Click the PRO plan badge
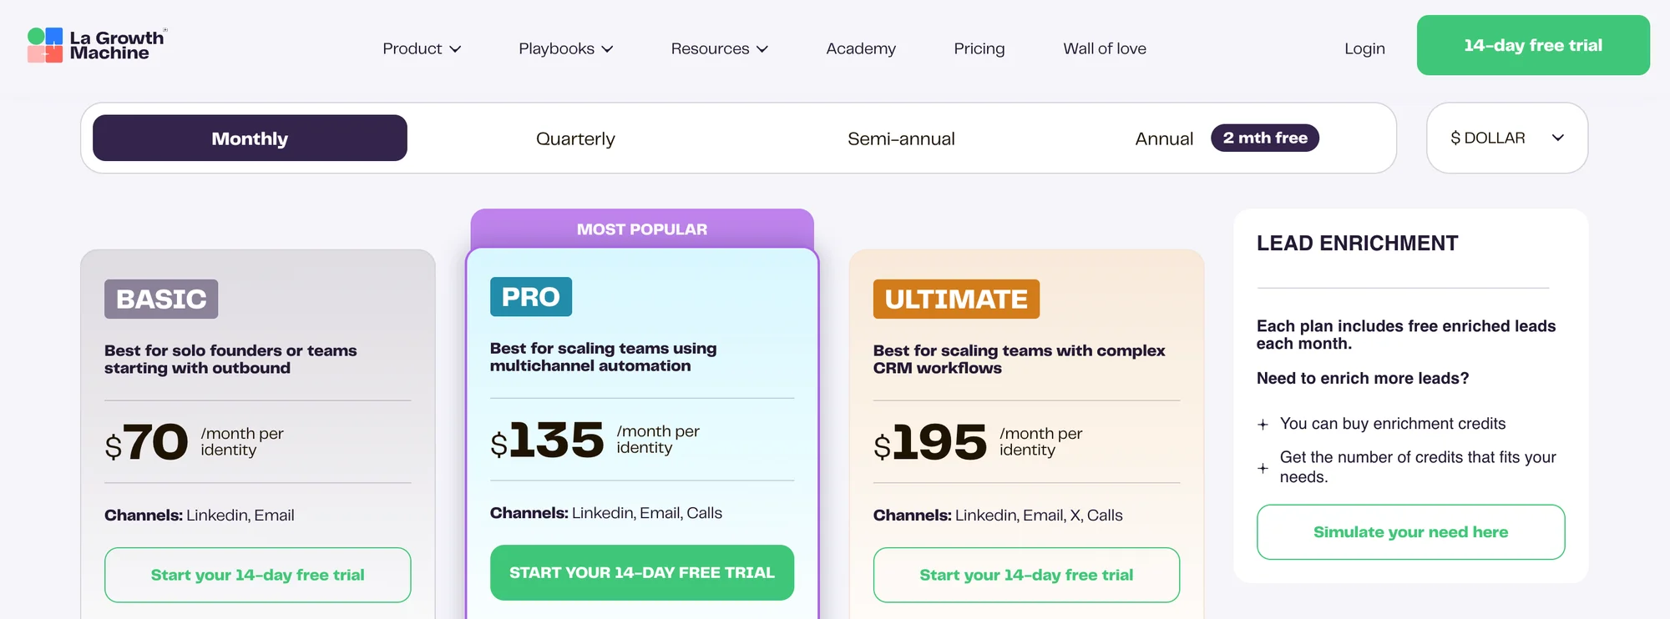Screen dimensions: 1670x619 (x=531, y=297)
